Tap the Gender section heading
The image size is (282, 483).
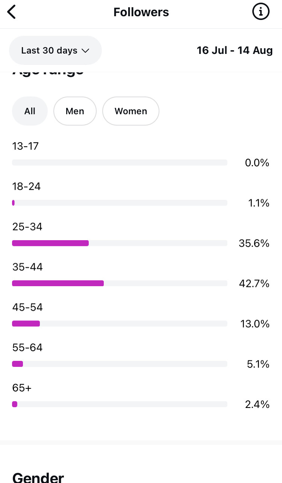38,477
